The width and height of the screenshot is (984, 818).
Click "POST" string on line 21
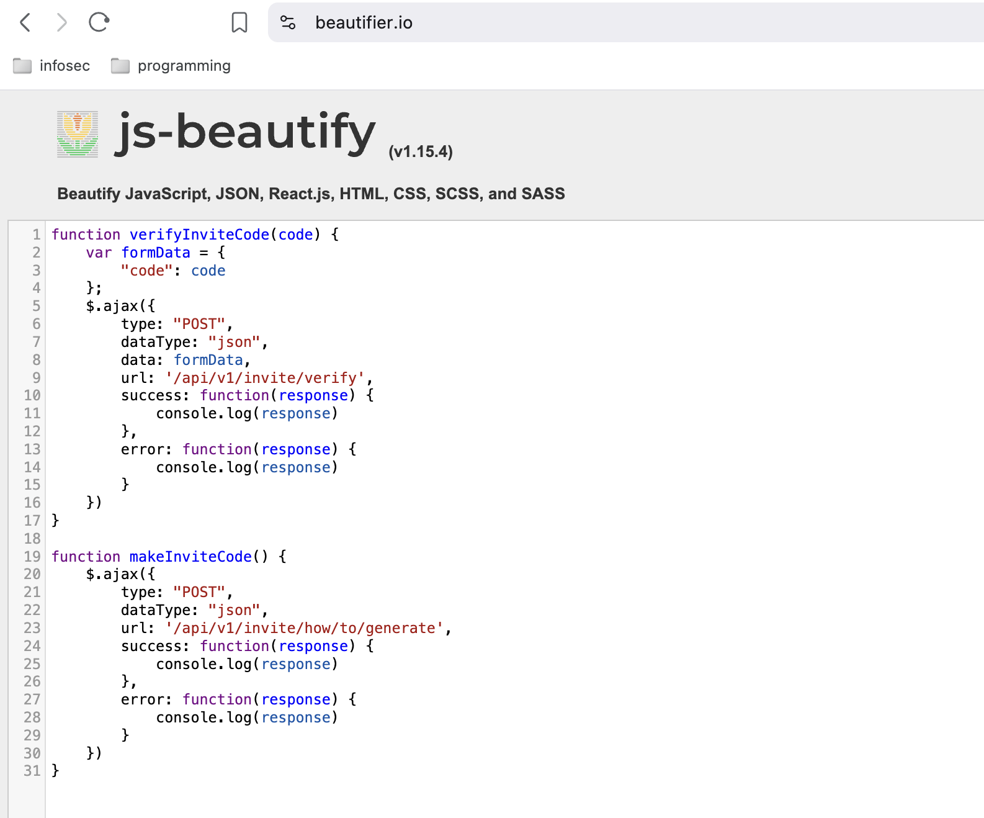(x=199, y=592)
